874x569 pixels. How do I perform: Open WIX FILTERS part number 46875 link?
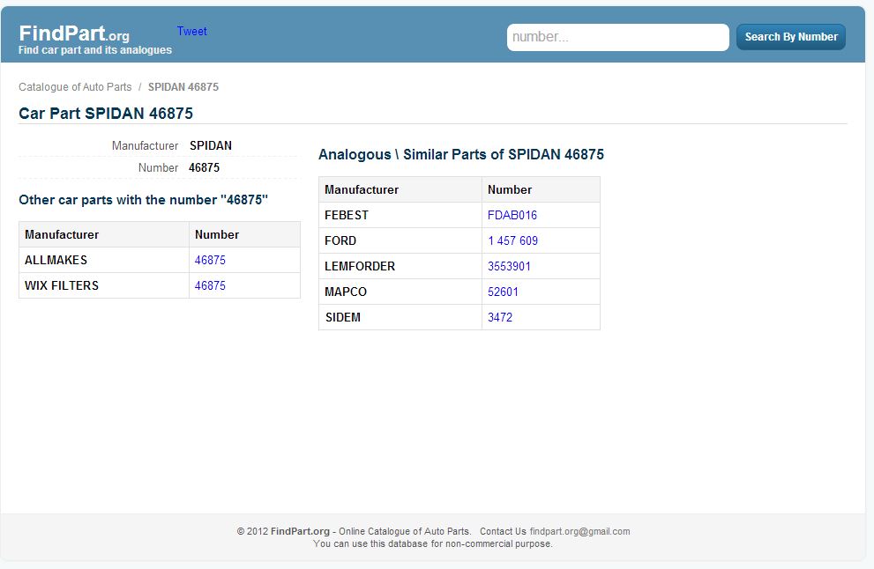(x=210, y=285)
